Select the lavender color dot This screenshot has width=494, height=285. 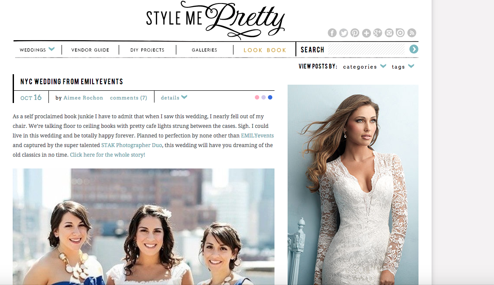tap(264, 97)
